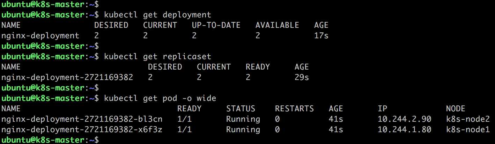Click the STATUS column header in pod table
This screenshot has height=144, width=495.
(241, 109)
